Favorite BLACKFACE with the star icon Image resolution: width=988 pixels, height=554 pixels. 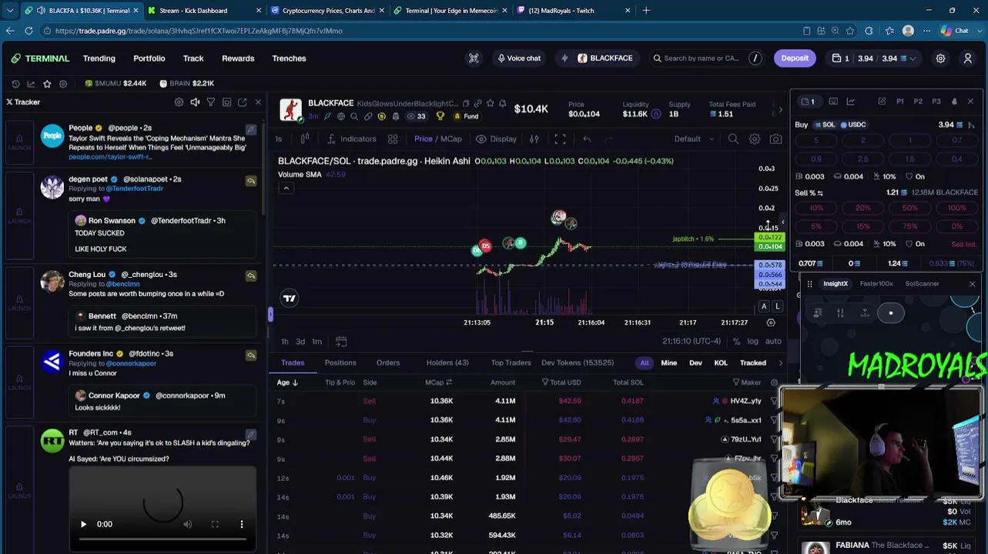click(490, 104)
